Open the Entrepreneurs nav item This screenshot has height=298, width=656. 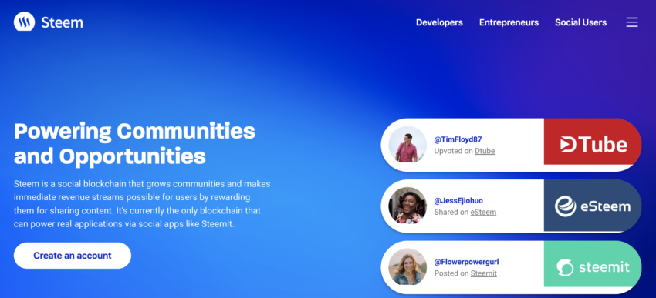pos(509,22)
